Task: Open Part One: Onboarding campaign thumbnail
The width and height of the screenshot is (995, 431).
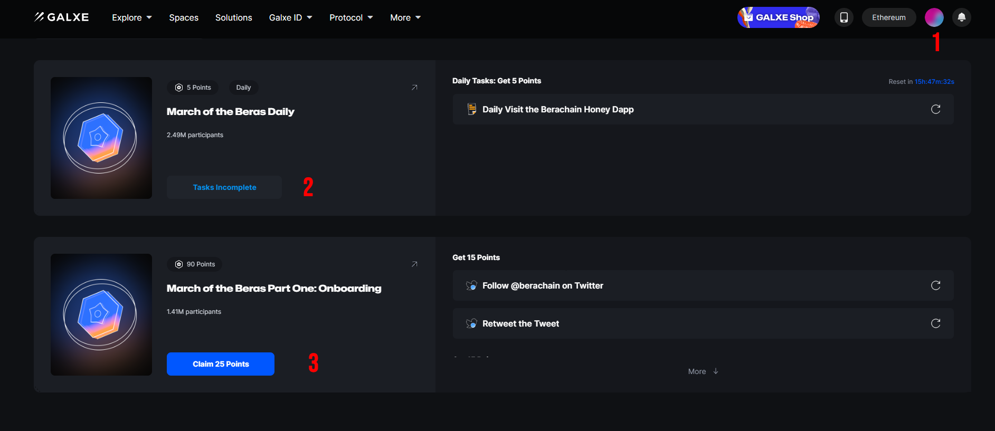Action: click(101, 315)
